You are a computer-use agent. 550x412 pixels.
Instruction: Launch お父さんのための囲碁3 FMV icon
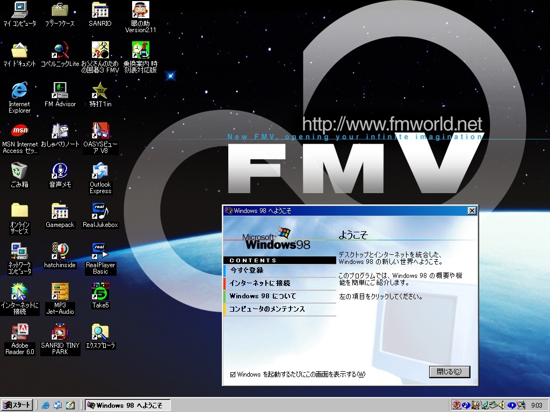pyautogui.click(x=100, y=57)
